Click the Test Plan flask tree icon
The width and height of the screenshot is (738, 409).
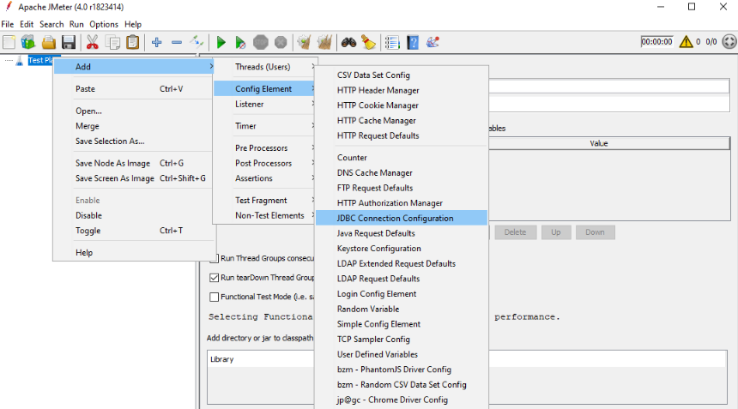(x=19, y=60)
